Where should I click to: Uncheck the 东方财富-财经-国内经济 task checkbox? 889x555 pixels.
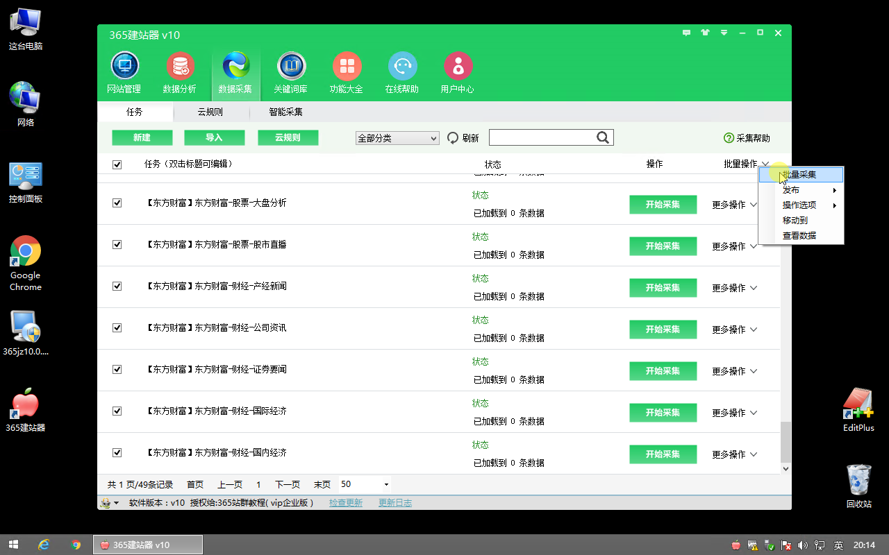click(117, 453)
